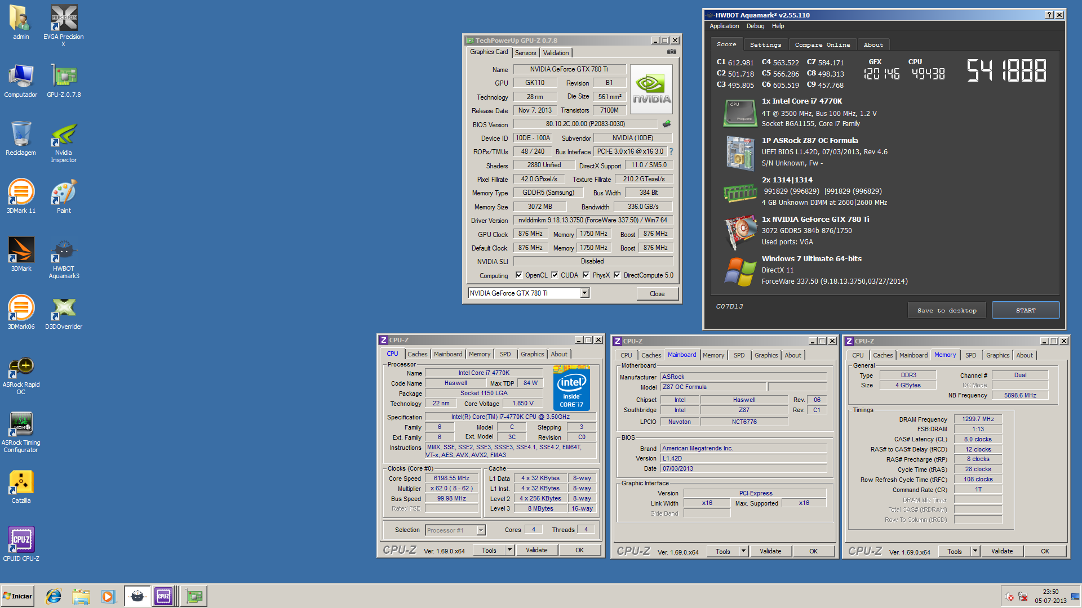This screenshot has height=608, width=1082.
Task: Open the Computador desktop icon
Action: point(21,81)
